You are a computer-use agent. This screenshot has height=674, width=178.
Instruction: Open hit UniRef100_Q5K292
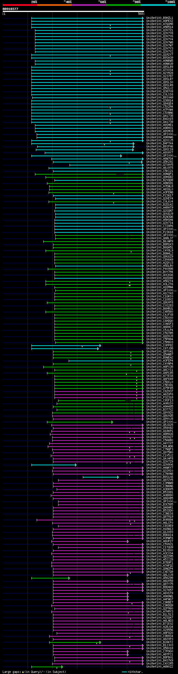(x=160, y=162)
